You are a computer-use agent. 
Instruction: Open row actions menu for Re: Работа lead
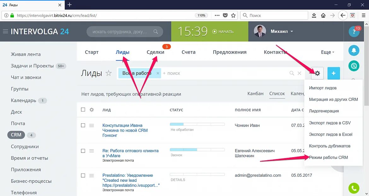coord(91,151)
